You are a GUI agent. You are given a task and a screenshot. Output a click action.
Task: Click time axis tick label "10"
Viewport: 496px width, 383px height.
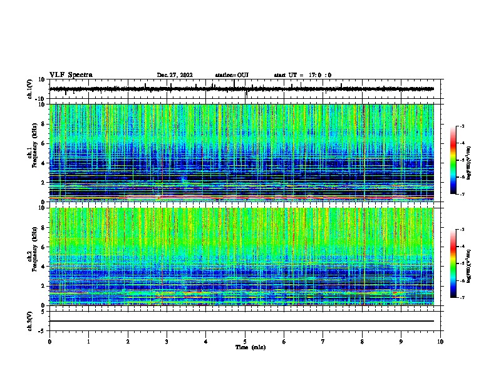[x=440, y=342]
